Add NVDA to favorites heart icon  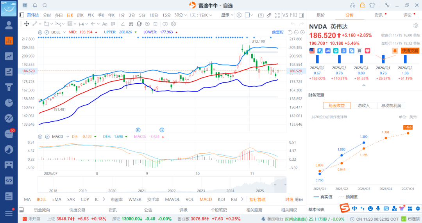[x=367, y=51]
